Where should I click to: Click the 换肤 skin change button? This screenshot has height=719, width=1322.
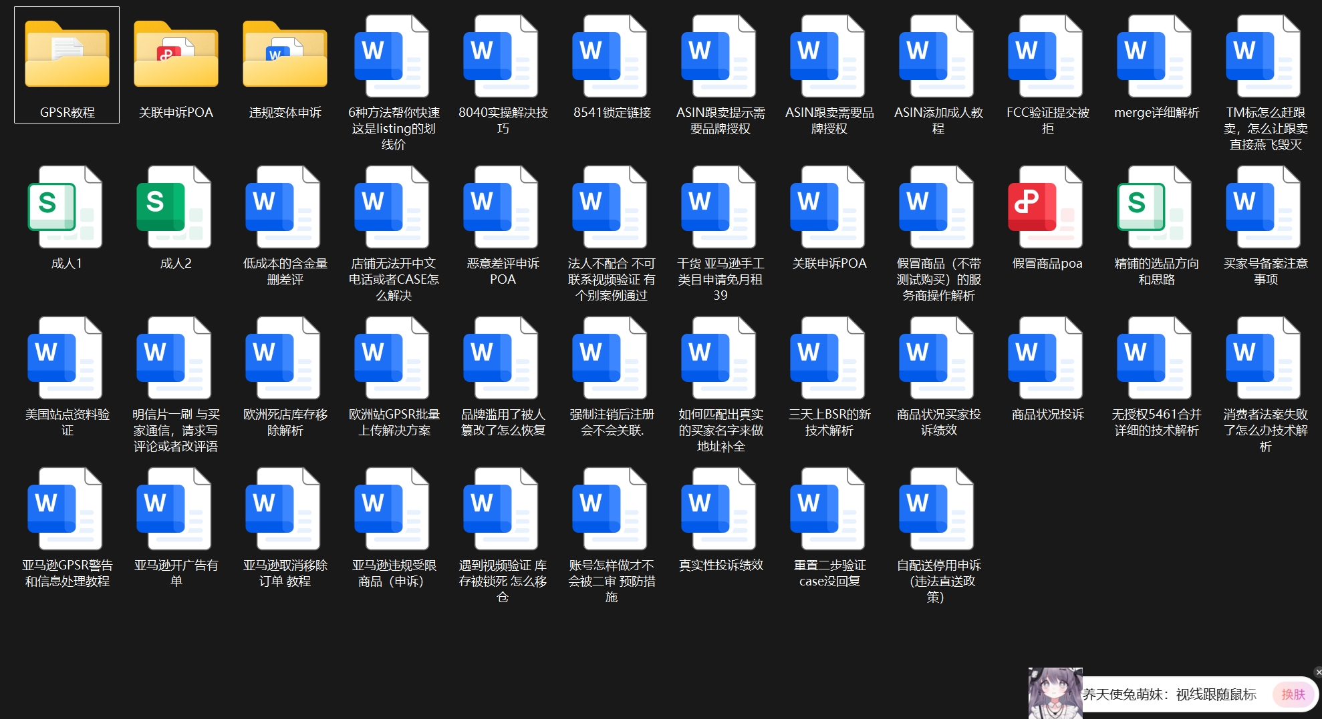coord(1293,694)
